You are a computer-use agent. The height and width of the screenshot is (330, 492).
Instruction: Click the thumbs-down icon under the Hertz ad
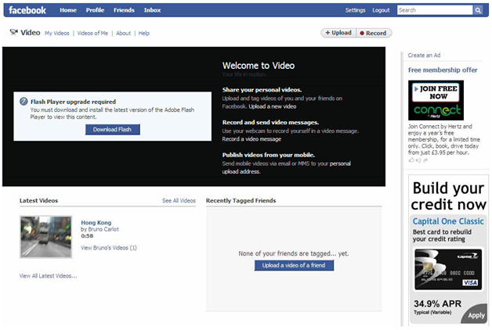coord(418,160)
